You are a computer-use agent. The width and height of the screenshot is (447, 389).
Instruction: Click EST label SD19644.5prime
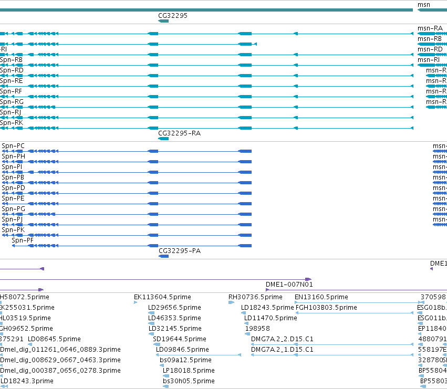[x=180, y=340]
